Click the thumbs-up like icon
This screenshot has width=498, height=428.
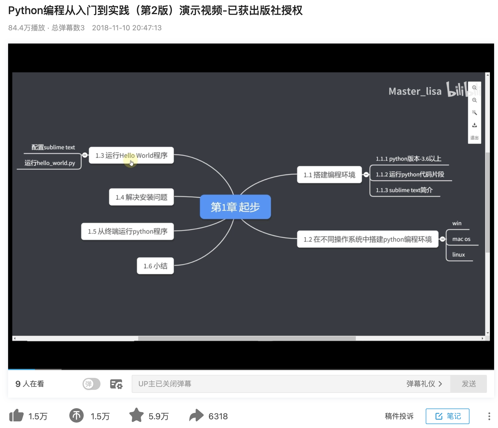(16, 416)
